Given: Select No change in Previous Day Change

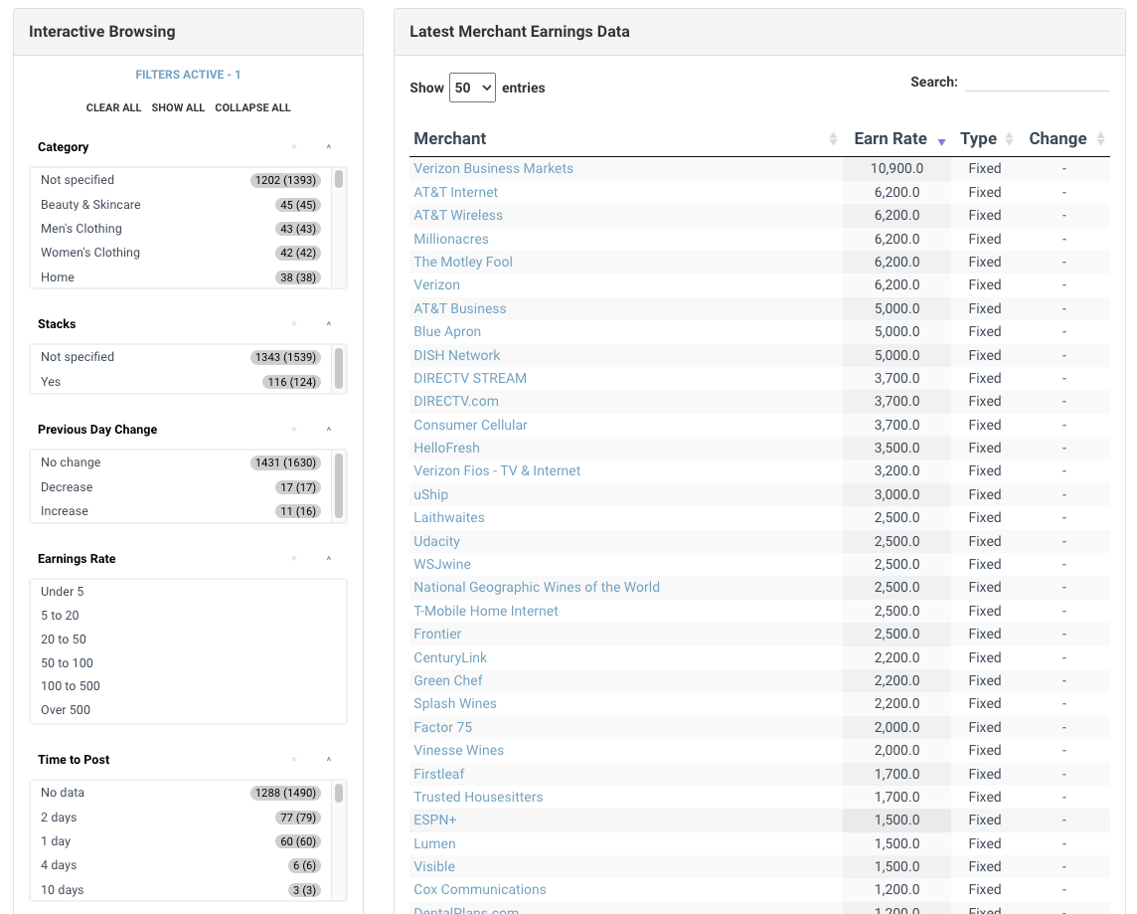Looking at the screenshot, I should click(181, 462).
